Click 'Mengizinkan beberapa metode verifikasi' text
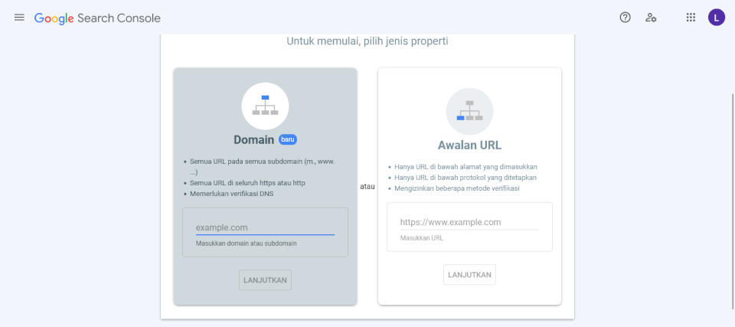Screen dimensions: 735x327 (x=457, y=188)
